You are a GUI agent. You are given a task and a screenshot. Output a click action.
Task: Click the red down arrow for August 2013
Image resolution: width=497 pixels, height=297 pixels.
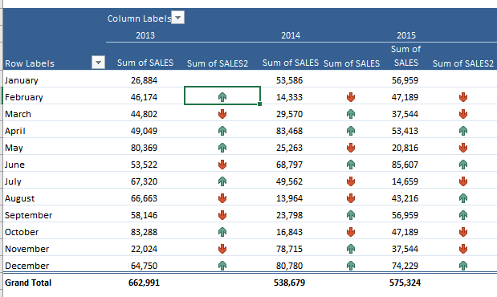222,198
